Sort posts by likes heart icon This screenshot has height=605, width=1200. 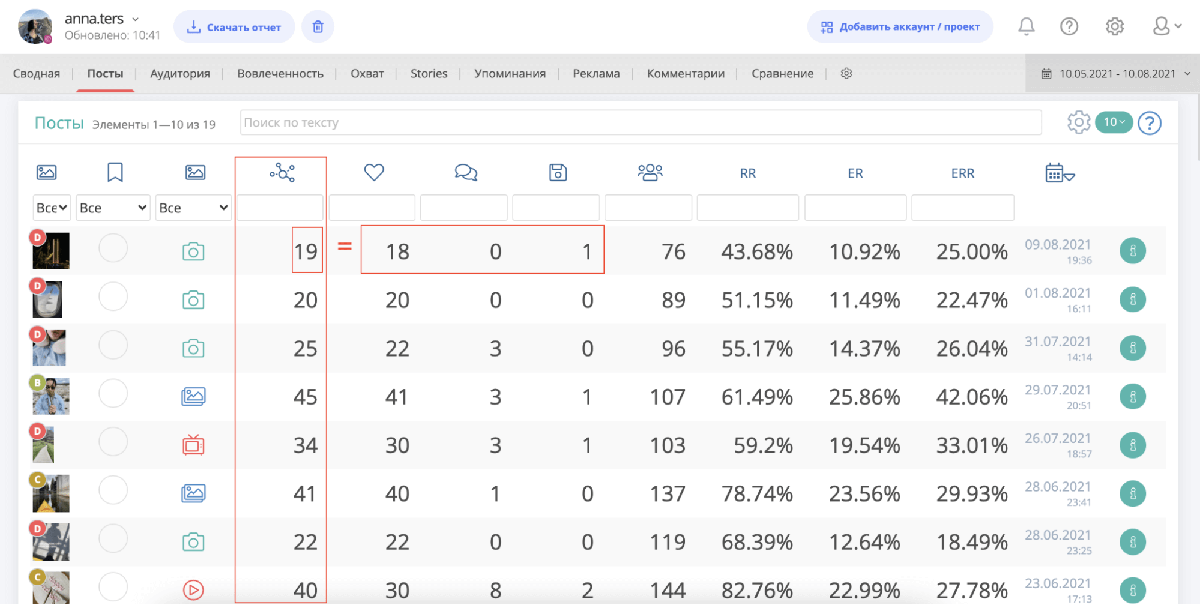point(373,173)
